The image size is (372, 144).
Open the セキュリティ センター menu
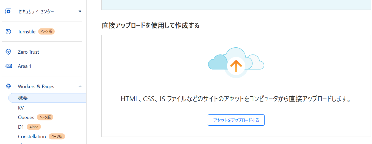pos(36,11)
